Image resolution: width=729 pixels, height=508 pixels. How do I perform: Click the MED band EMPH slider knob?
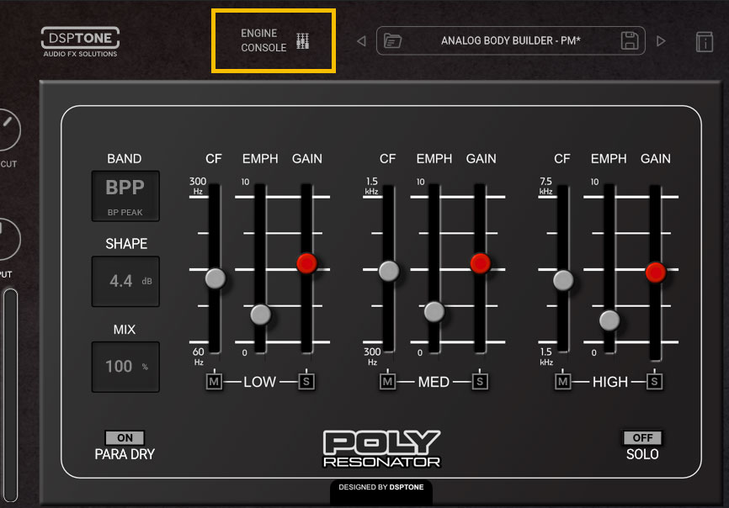tap(434, 311)
